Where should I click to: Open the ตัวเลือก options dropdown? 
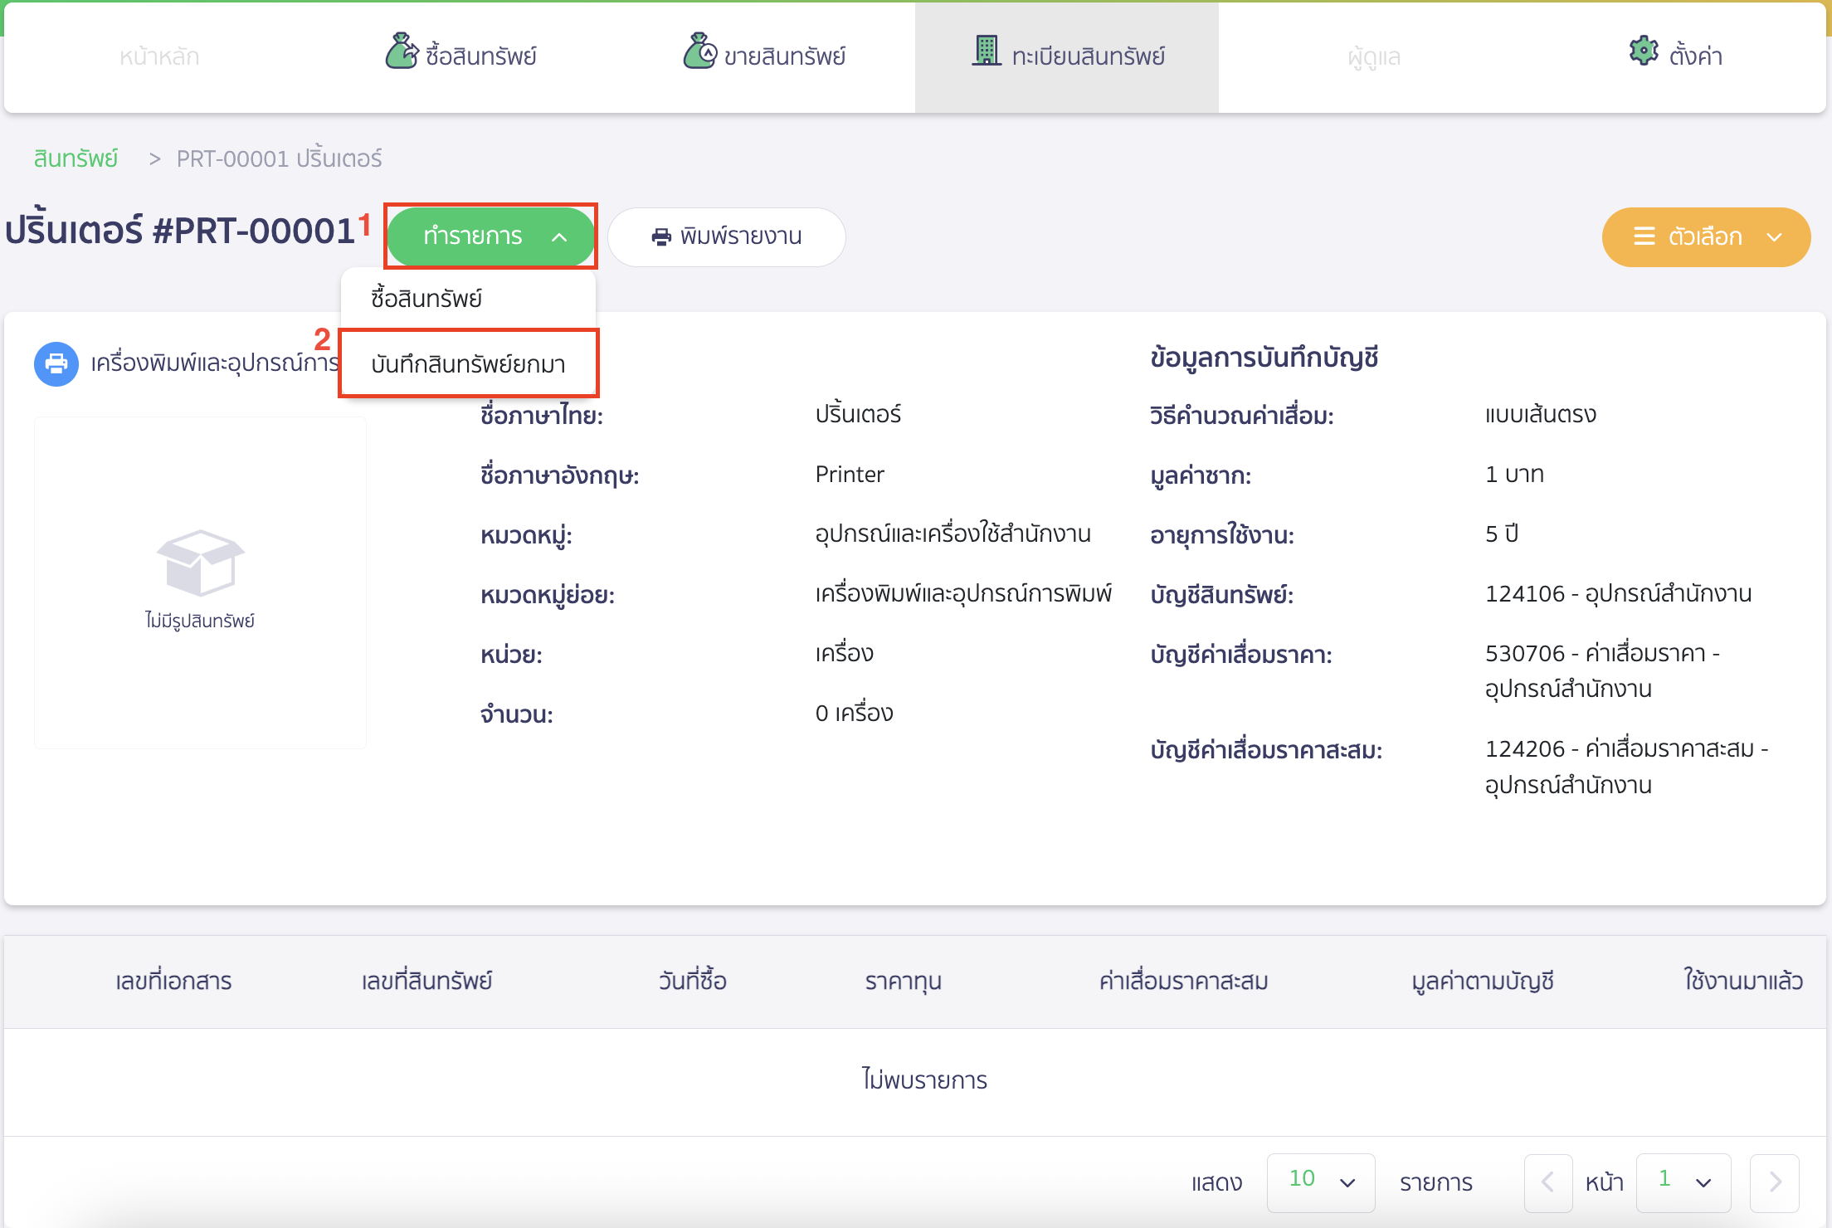[1706, 236]
